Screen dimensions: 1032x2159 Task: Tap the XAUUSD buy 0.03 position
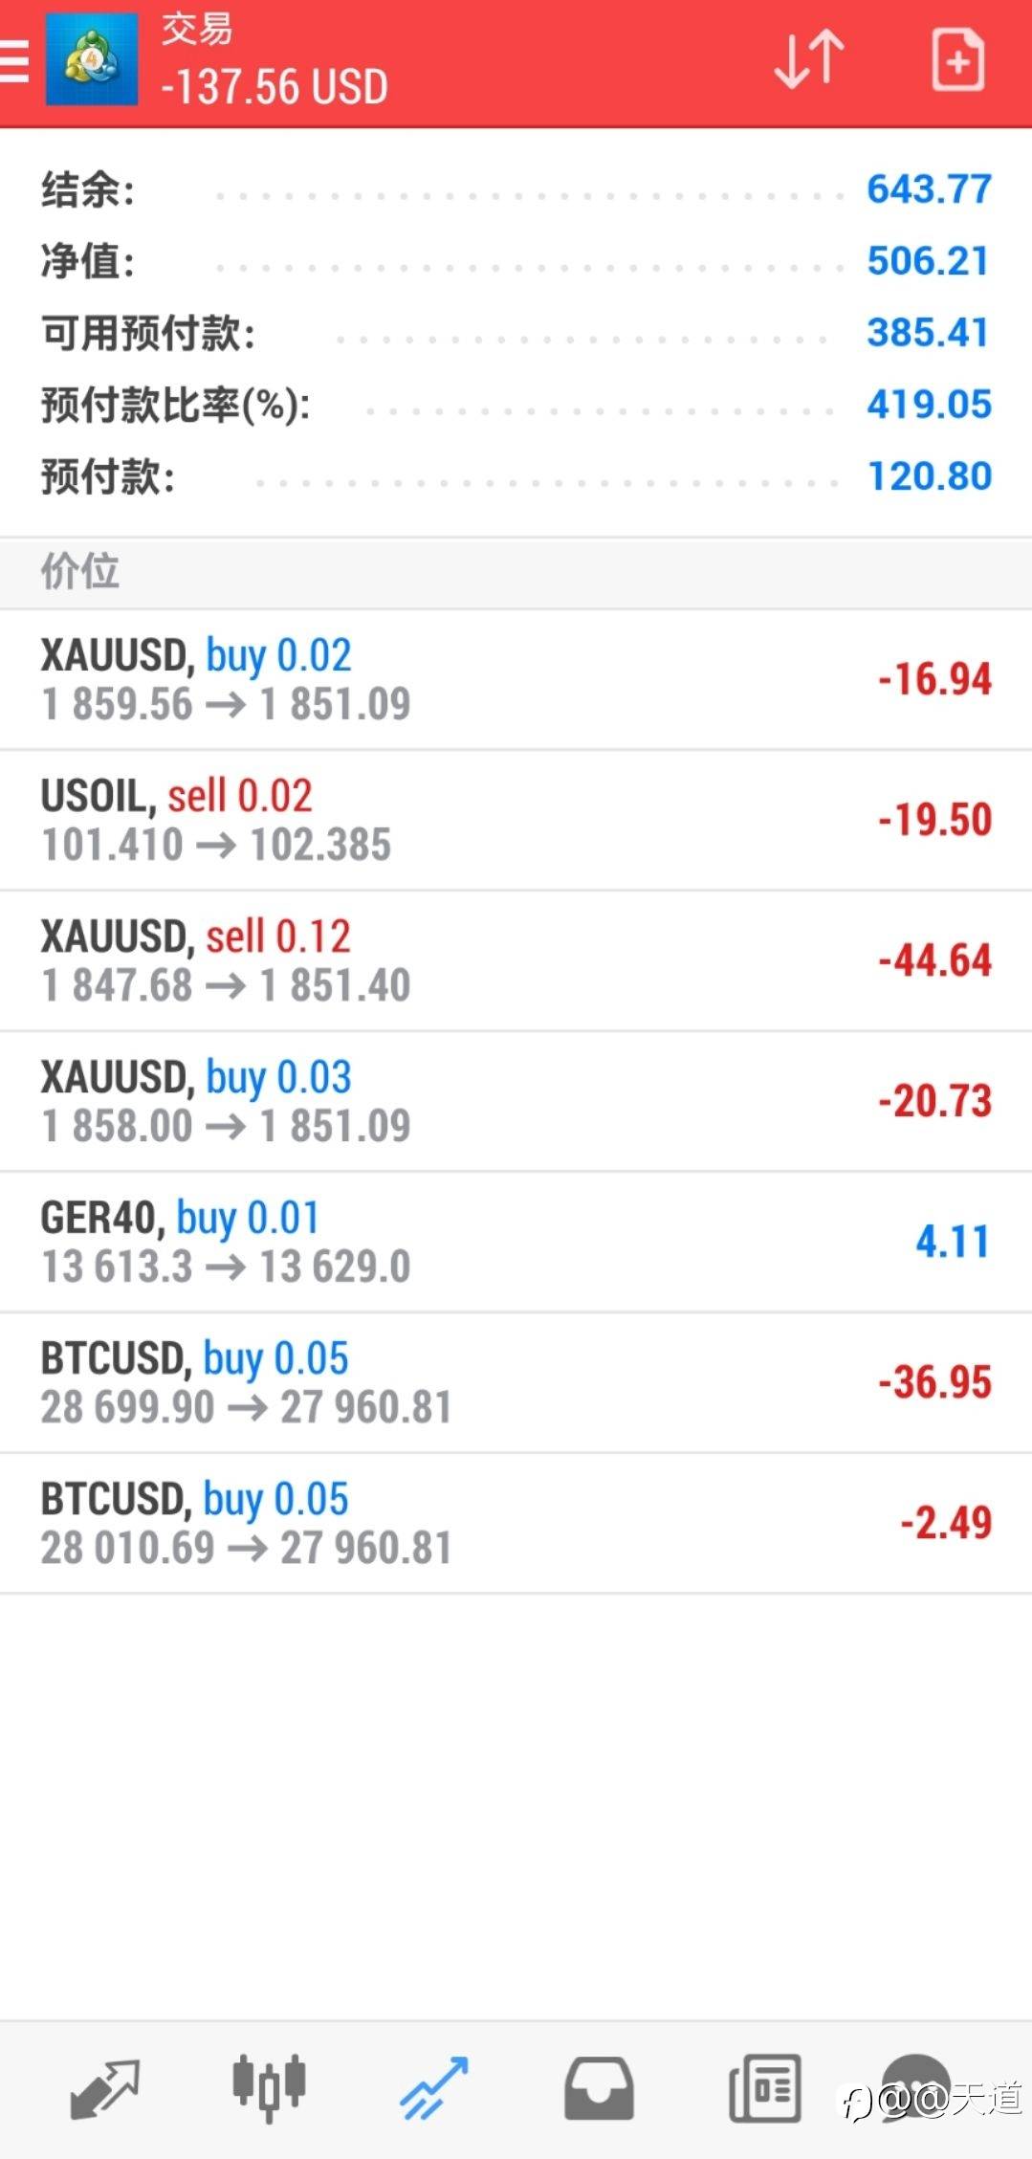pos(516,1101)
